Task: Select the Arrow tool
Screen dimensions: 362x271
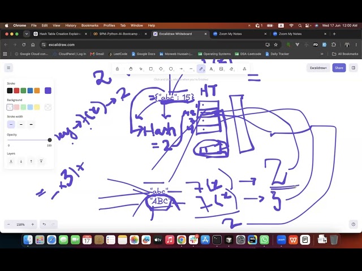Action: 181,69
